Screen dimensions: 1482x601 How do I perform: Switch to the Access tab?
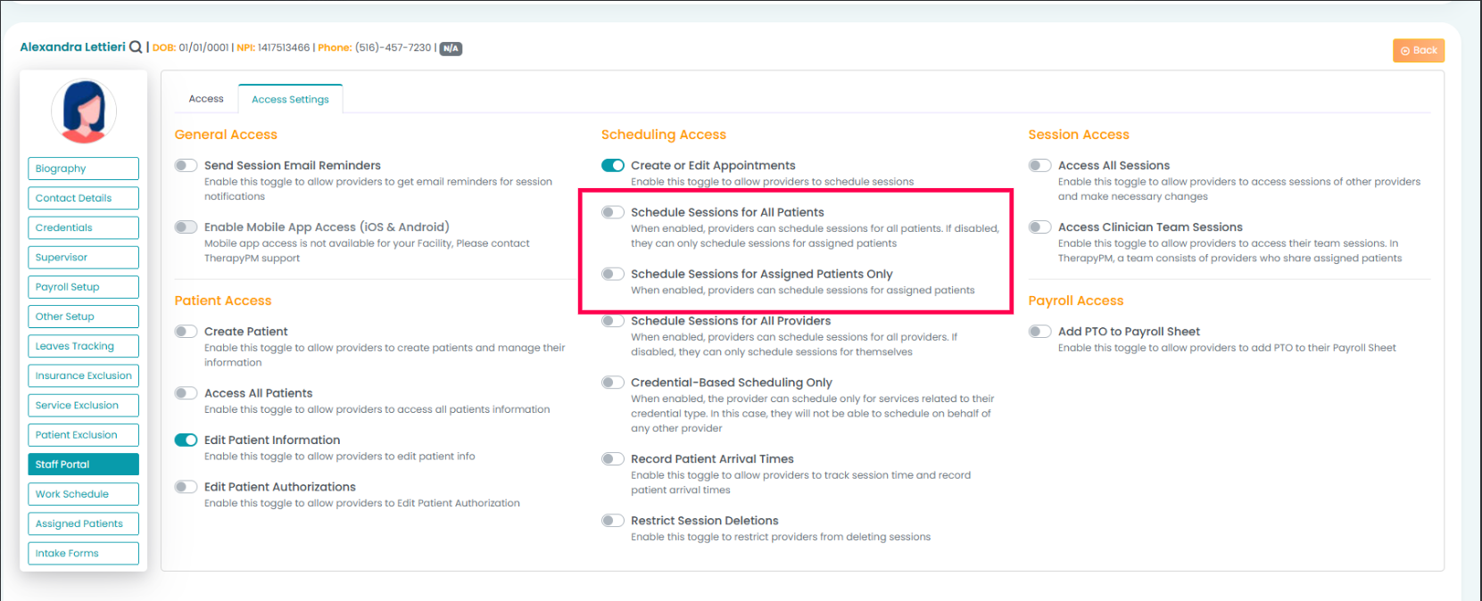click(206, 99)
